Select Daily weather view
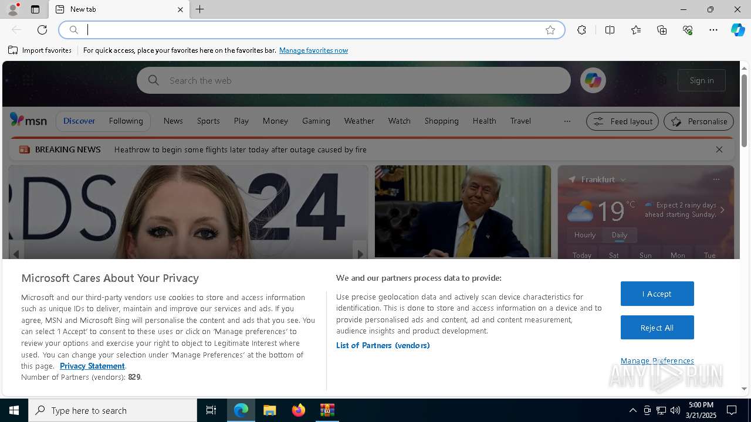 (620, 234)
